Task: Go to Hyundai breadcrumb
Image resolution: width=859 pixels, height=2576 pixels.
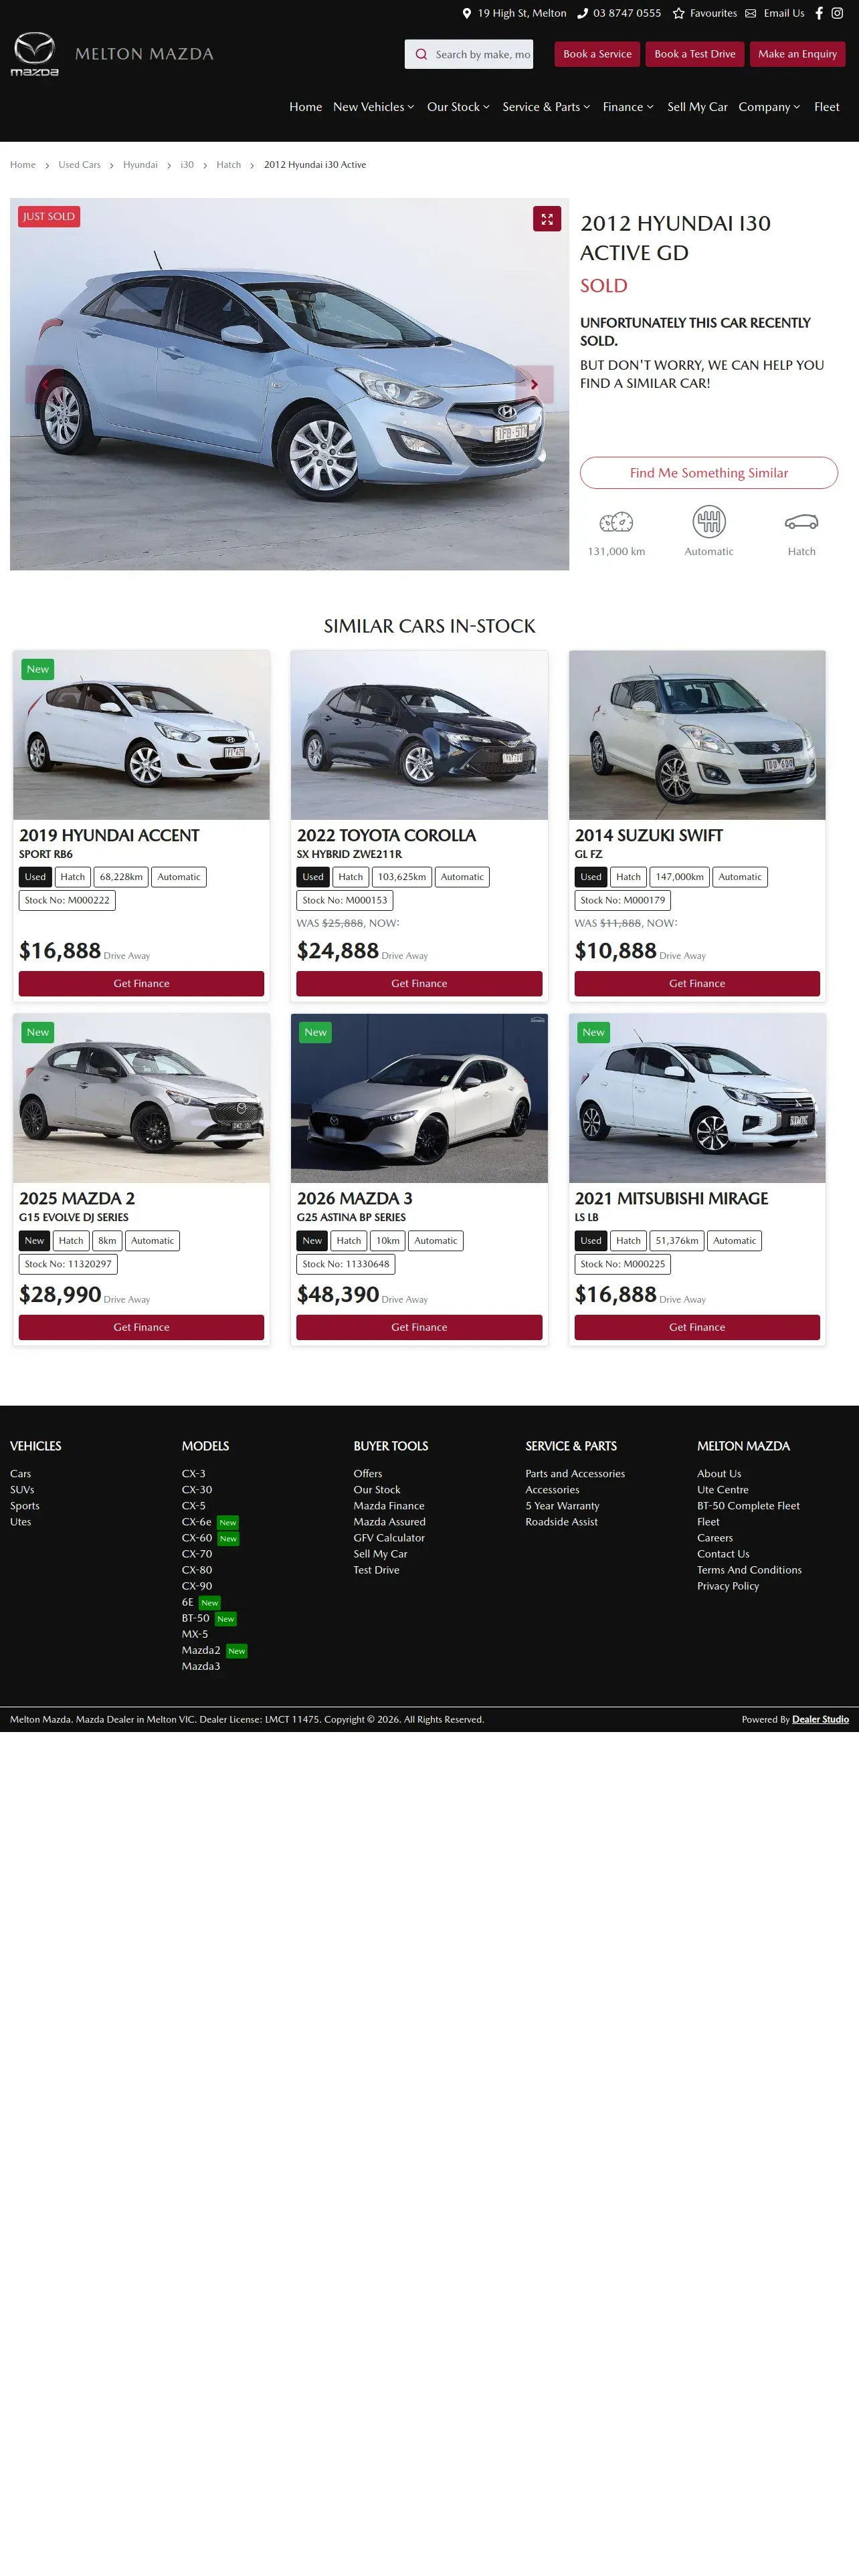Action: click(x=140, y=165)
